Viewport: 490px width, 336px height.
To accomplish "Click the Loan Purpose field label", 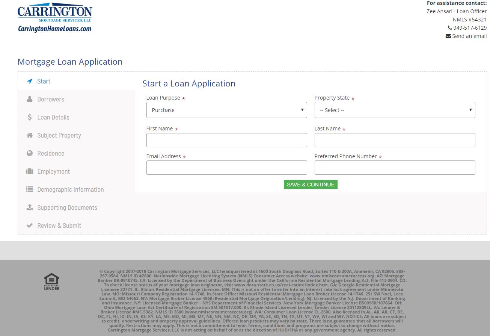I will [x=163, y=98].
